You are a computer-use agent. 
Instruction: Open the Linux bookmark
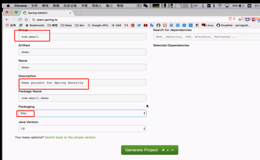click(x=208, y=25)
